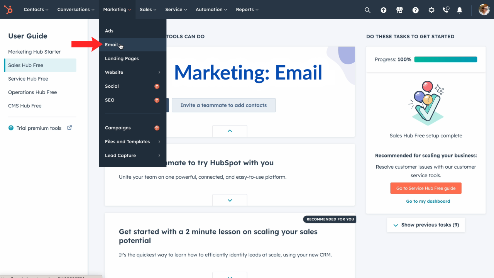Click the upgrade badge next to SEO
Image resolution: width=494 pixels, height=278 pixels.
157,100
